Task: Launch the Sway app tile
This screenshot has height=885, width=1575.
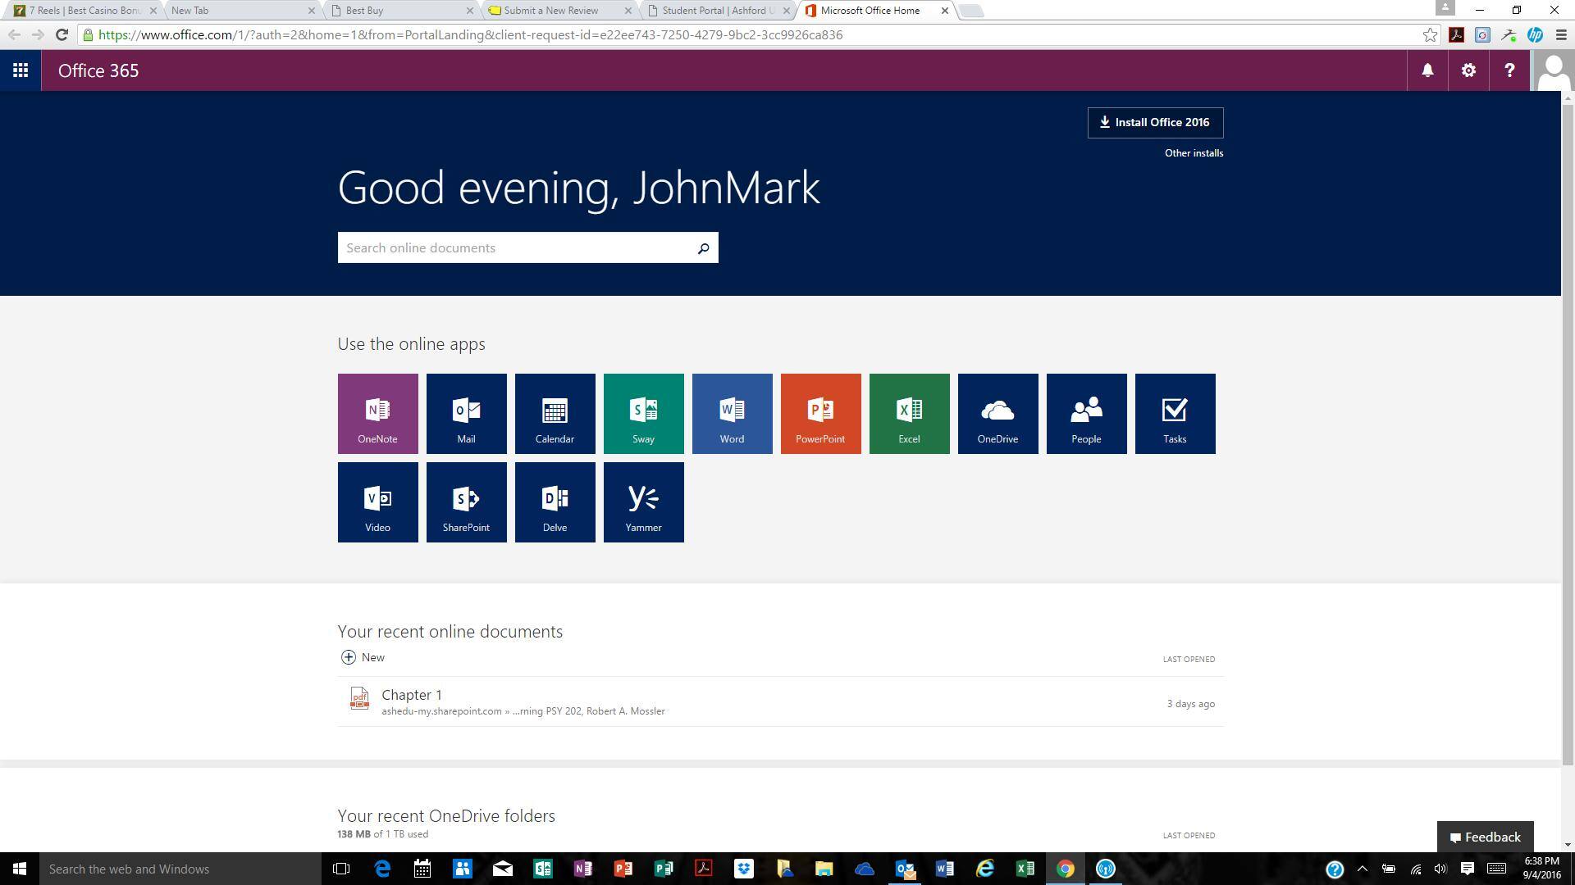Action: point(643,414)
